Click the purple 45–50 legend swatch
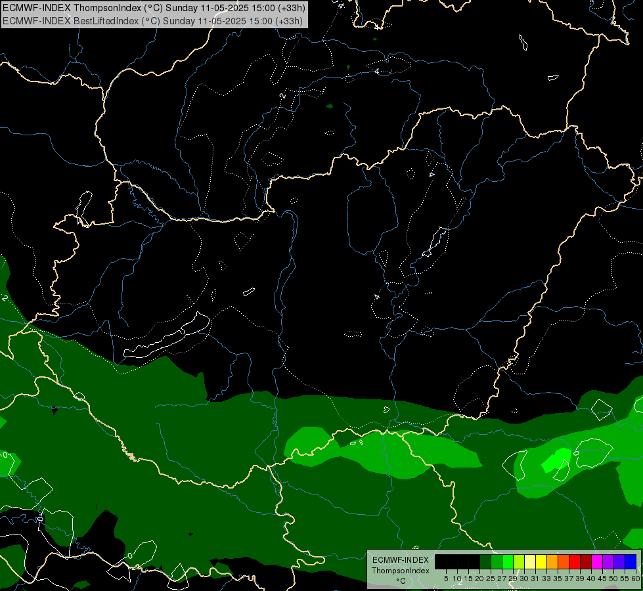 coord(608,561)
